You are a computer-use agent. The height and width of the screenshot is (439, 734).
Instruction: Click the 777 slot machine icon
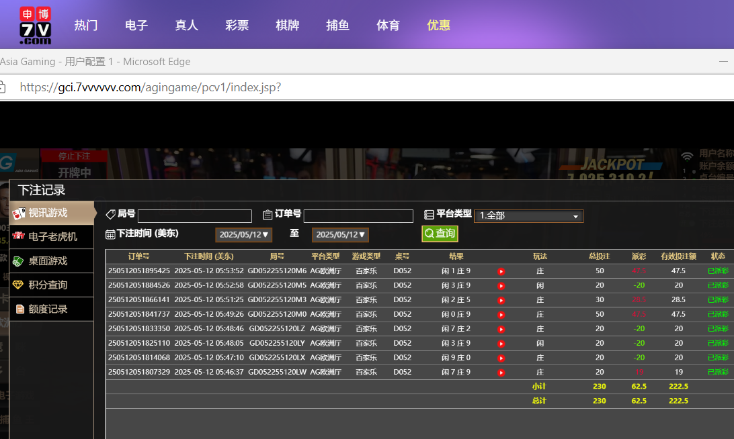coord(19,237)
